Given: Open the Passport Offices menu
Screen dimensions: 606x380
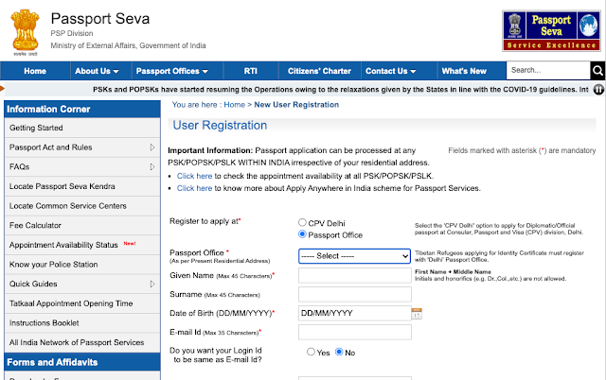Looking at the screenshot, I should (171, 71).
